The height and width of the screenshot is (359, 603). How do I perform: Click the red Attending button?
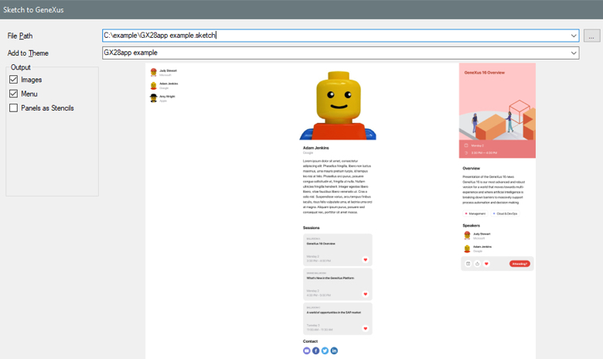[x=520, y=264]
